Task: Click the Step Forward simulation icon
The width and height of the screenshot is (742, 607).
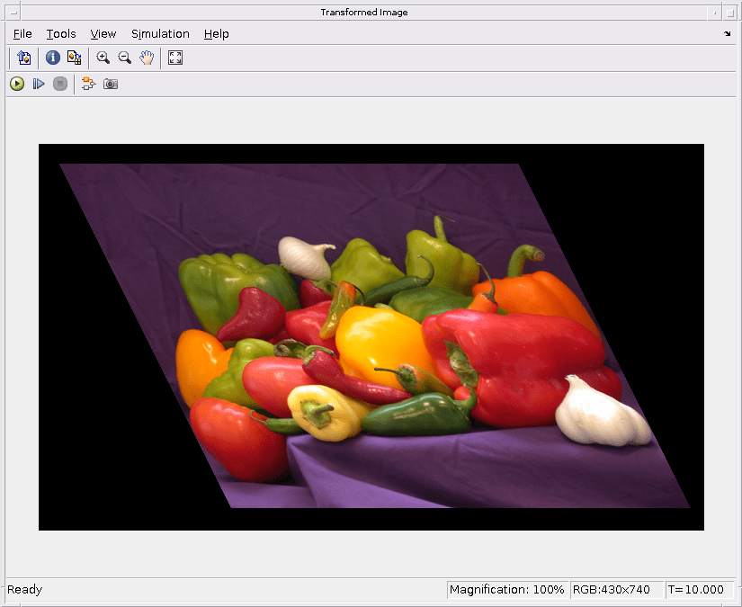Action: [39, 85]
